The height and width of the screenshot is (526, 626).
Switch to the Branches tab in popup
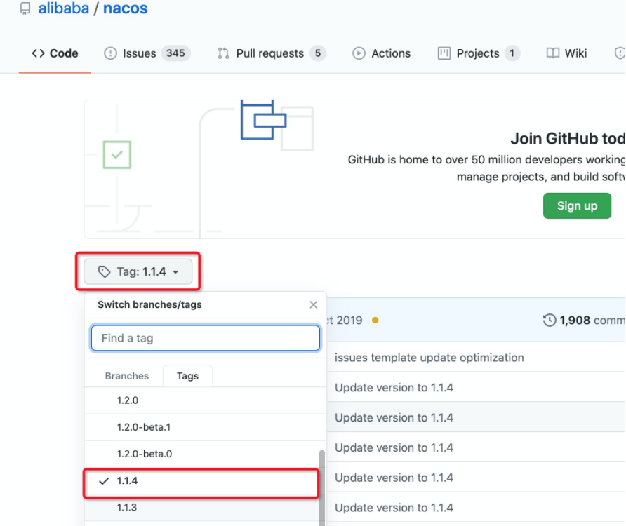coord(126,376)
